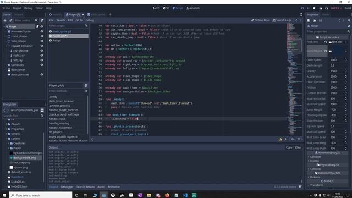The width and height of the screenshot is (352, 198).
Task: Expand the Scripts folder
Action: tap(6, 134)
